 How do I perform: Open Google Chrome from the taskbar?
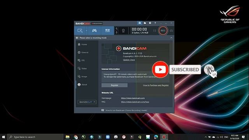click(x=75, y=137)
